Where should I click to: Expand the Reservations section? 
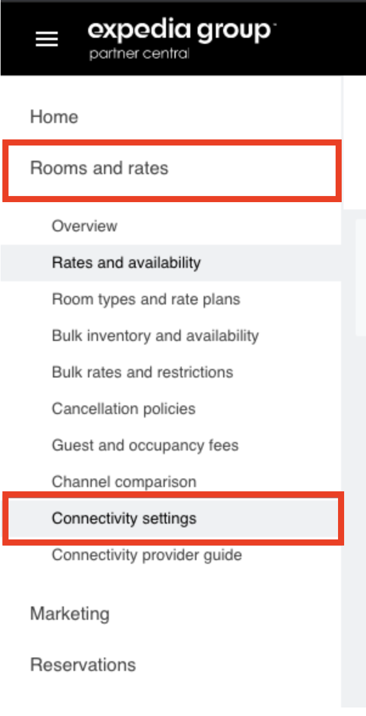[x=83, y=664]
